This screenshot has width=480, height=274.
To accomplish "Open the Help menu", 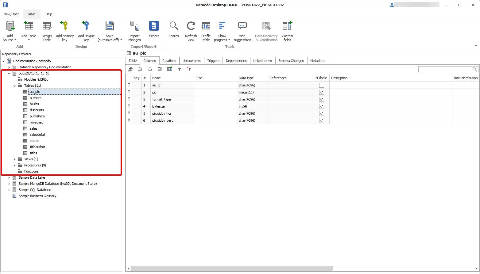I will [49, 14].
